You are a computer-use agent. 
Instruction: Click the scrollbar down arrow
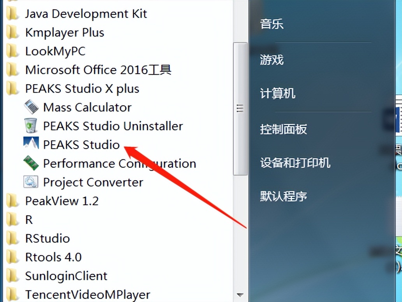point(240,295)
